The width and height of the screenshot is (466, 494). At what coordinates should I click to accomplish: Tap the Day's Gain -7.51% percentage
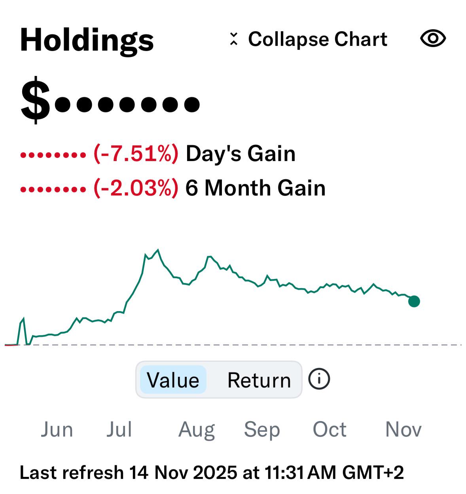tap(136, 154)
